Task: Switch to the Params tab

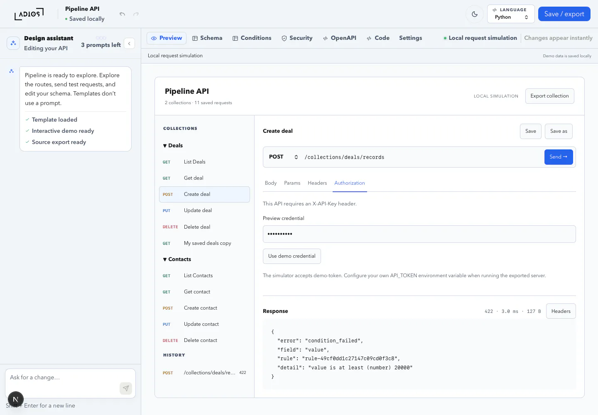Action: tap(292, 183)
